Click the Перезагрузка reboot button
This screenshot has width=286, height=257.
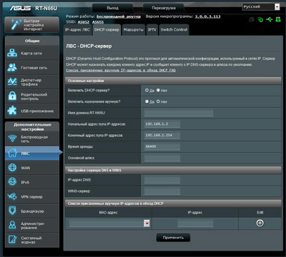pos(164,8)
